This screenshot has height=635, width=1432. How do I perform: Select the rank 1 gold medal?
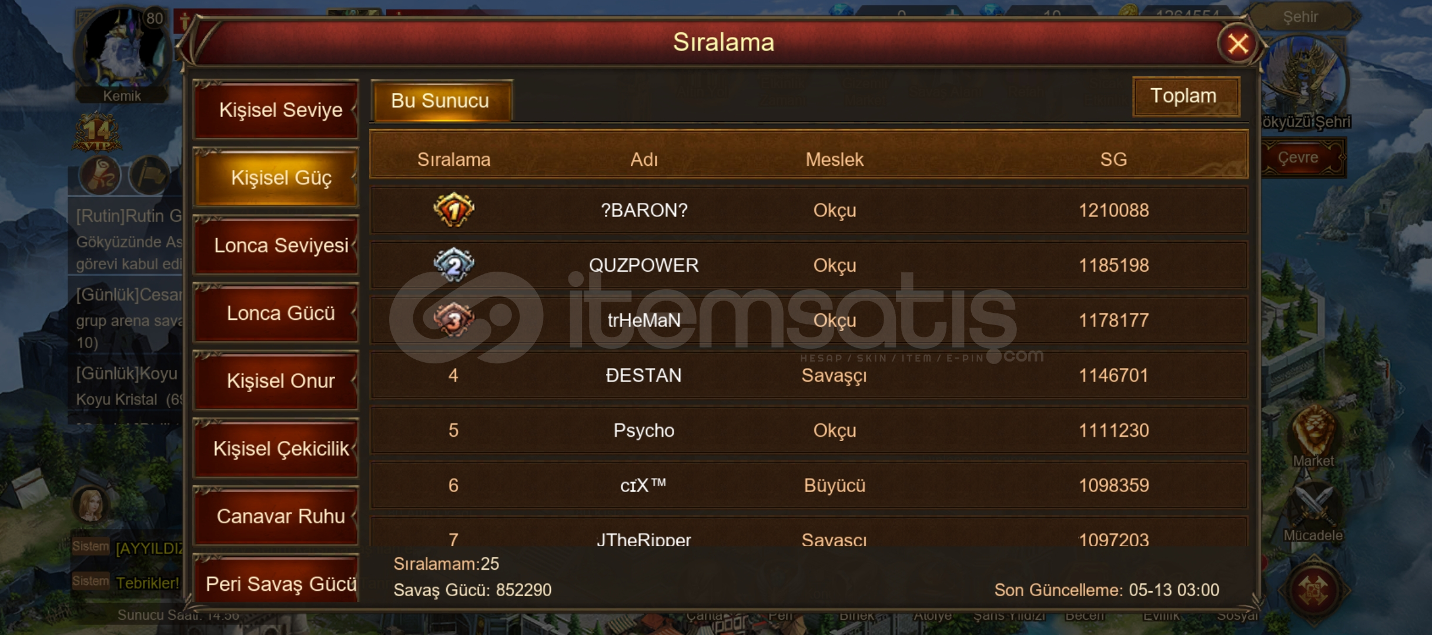pyautogui.click(x=453, y=210)
